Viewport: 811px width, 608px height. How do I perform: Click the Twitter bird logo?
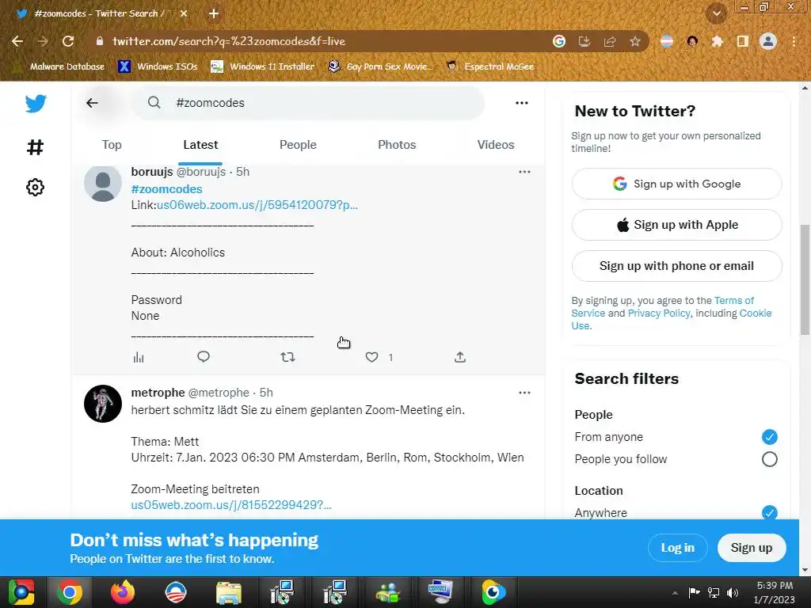coord(36,104)
